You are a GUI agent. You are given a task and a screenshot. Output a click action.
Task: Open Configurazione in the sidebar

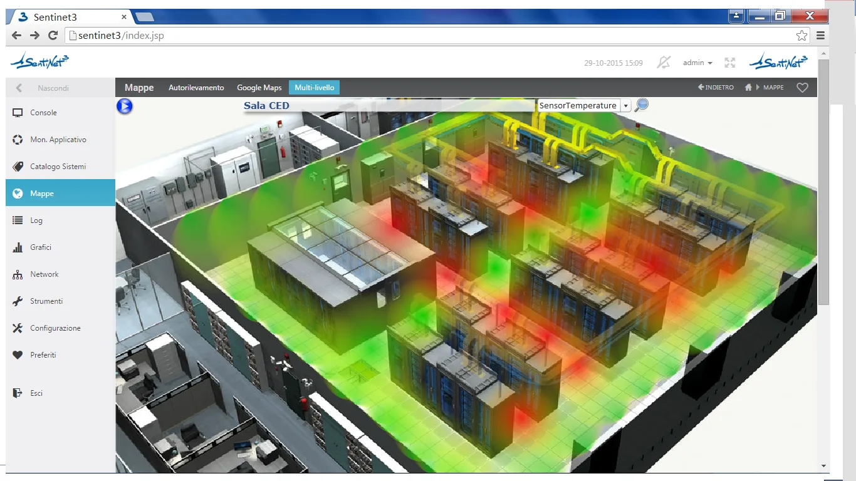pyautogui.click(x=60, y=328)
